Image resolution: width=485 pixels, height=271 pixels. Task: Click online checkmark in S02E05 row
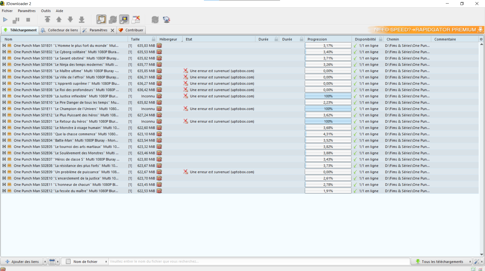(x=355, y=147)
